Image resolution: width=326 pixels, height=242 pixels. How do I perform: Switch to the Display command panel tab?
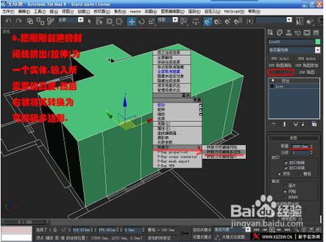[x=307, y=33]
